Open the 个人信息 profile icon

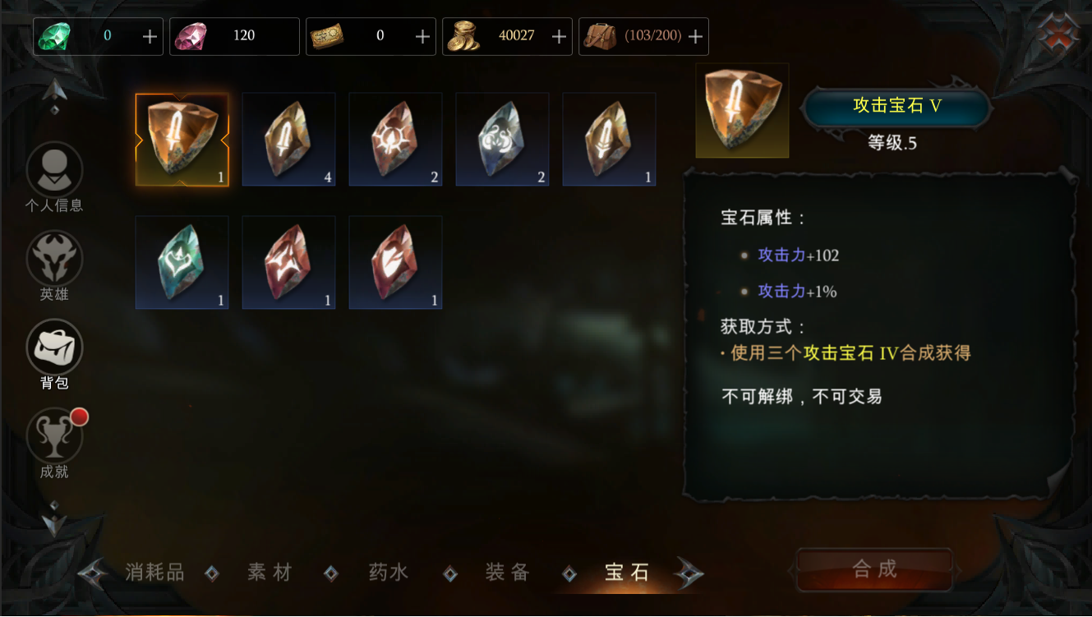click(54, 170)
